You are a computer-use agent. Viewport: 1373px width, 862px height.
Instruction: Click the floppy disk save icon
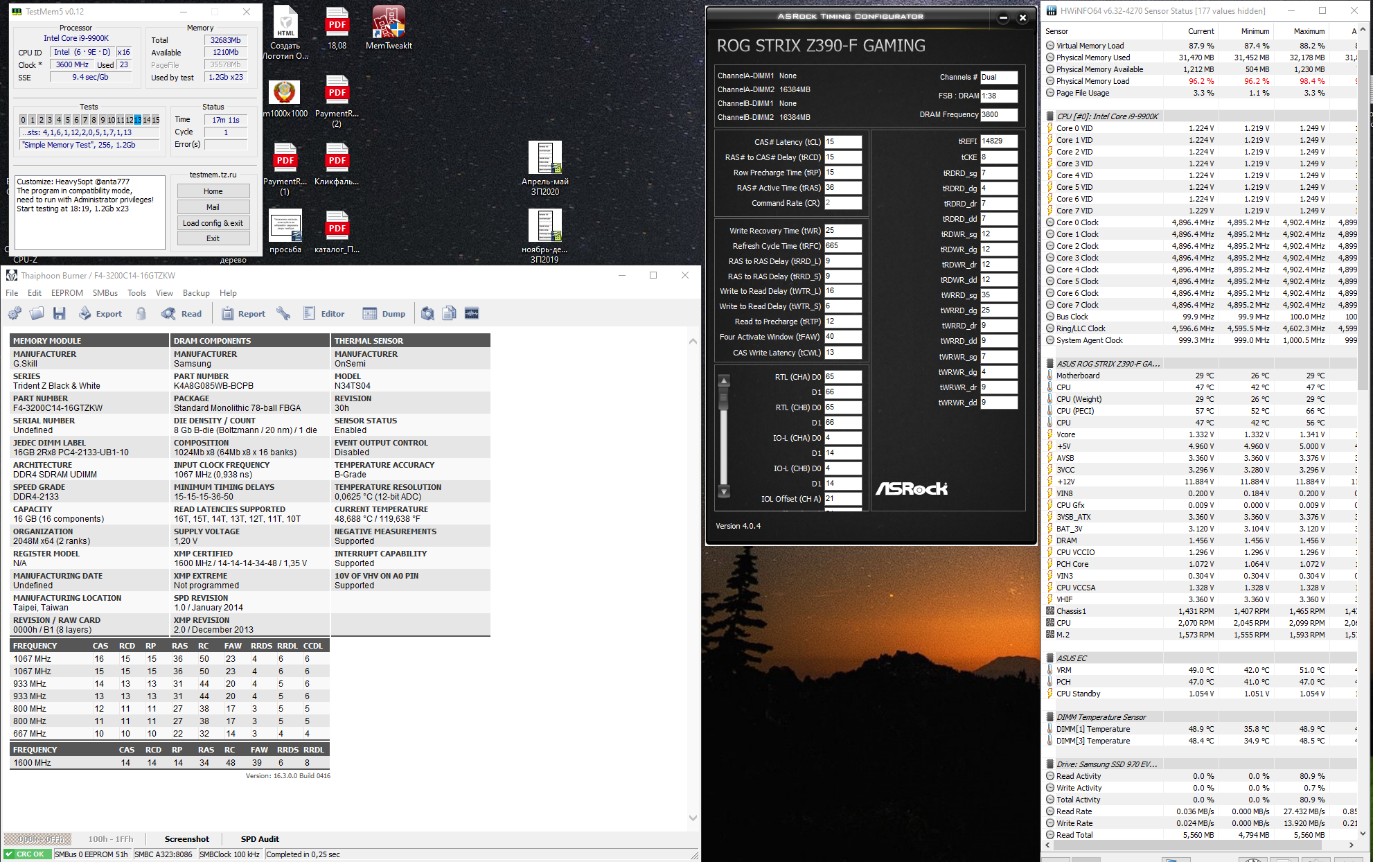pos(60,314)
